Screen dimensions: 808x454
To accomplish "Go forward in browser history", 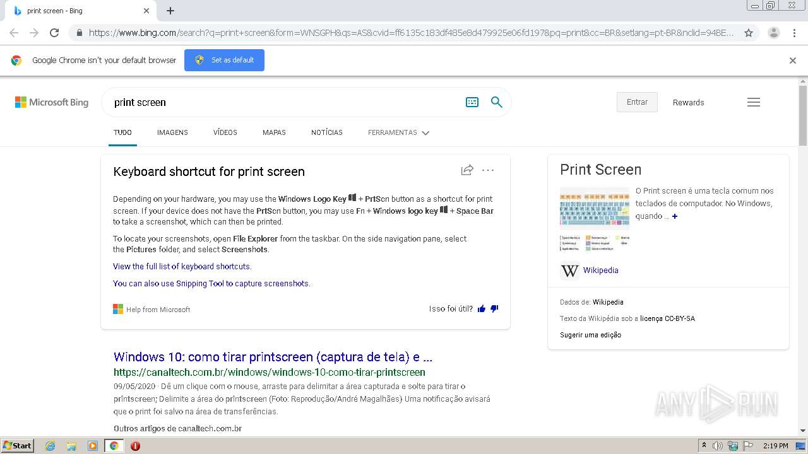I will coord(34,33).
